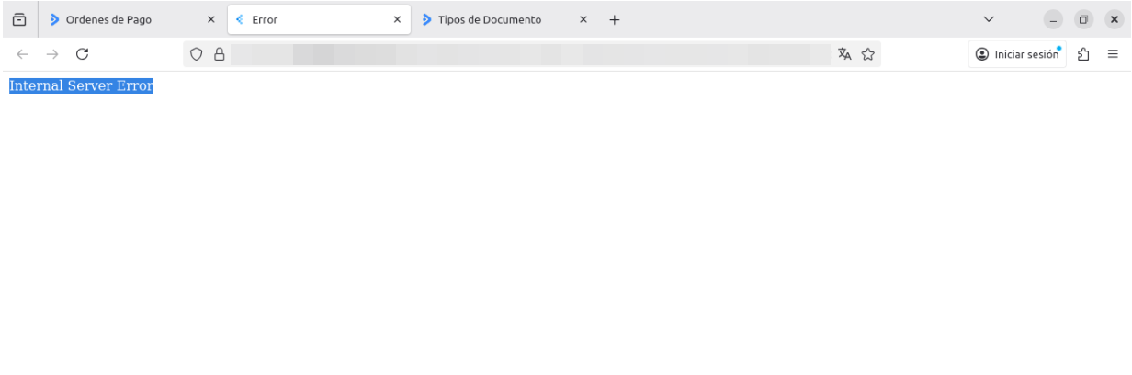Image resolution: width=1132 pixels, height=375 pixels.
Task: Reload the current page
Action: coord(82,54)
